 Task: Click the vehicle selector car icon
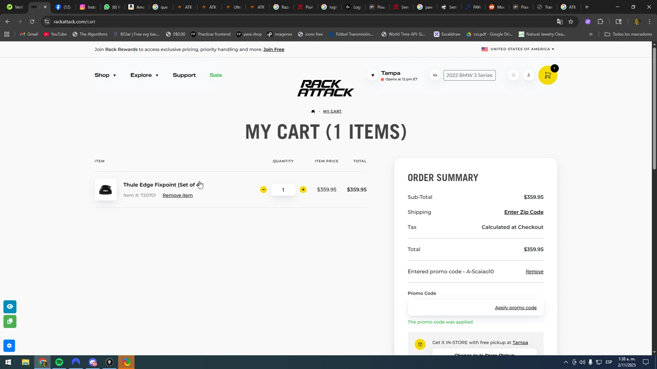click(x=435, y=75)
